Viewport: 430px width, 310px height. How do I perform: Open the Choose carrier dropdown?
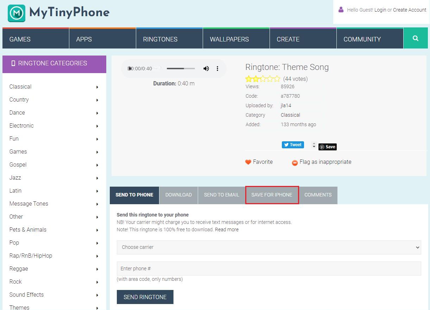(x=269, y=247)
